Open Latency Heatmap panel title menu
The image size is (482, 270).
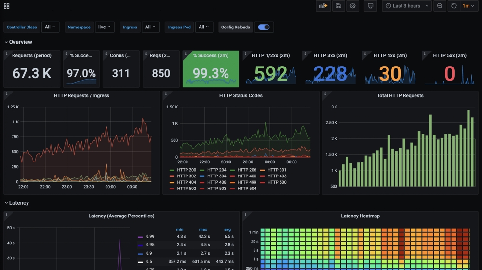360,216
